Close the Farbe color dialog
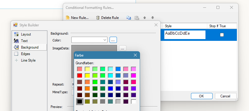This screenshot has height=111, width=249. point(135,55)
